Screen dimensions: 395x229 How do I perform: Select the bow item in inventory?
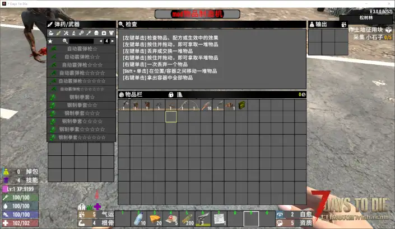click(x=195, y=105)
